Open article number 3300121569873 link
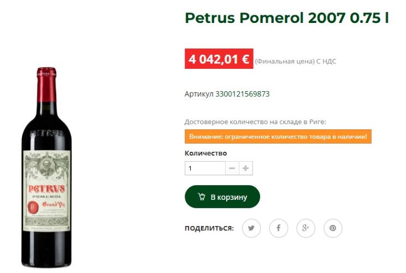The width and height of the screenshot is (406, 273). [x=243, y=94]
